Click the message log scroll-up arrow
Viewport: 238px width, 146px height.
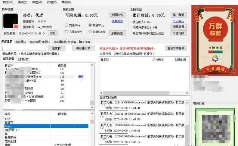[x=187, y=103]
